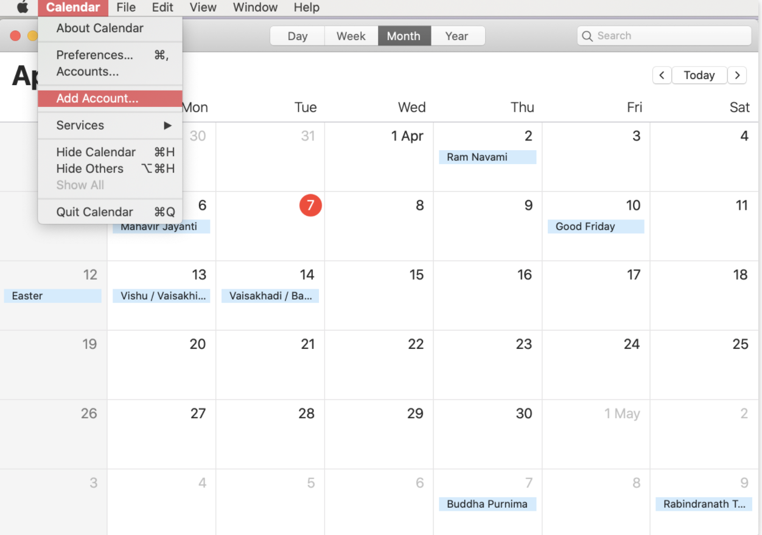The height and width of the screenshot is (535, 762).
Task: Click today's date badge on the 7th
Action: coord(310,205)
